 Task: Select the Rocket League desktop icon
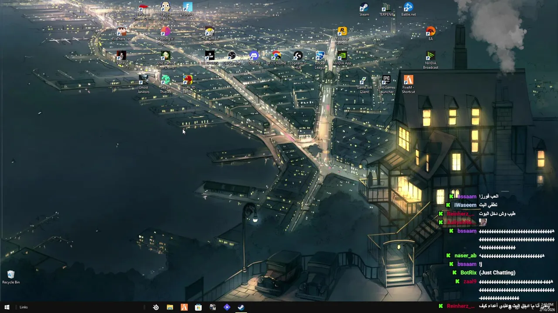320,60
